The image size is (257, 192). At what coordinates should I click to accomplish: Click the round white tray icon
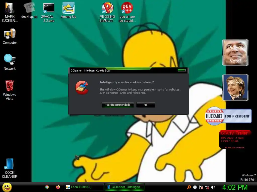click(195, 187)
